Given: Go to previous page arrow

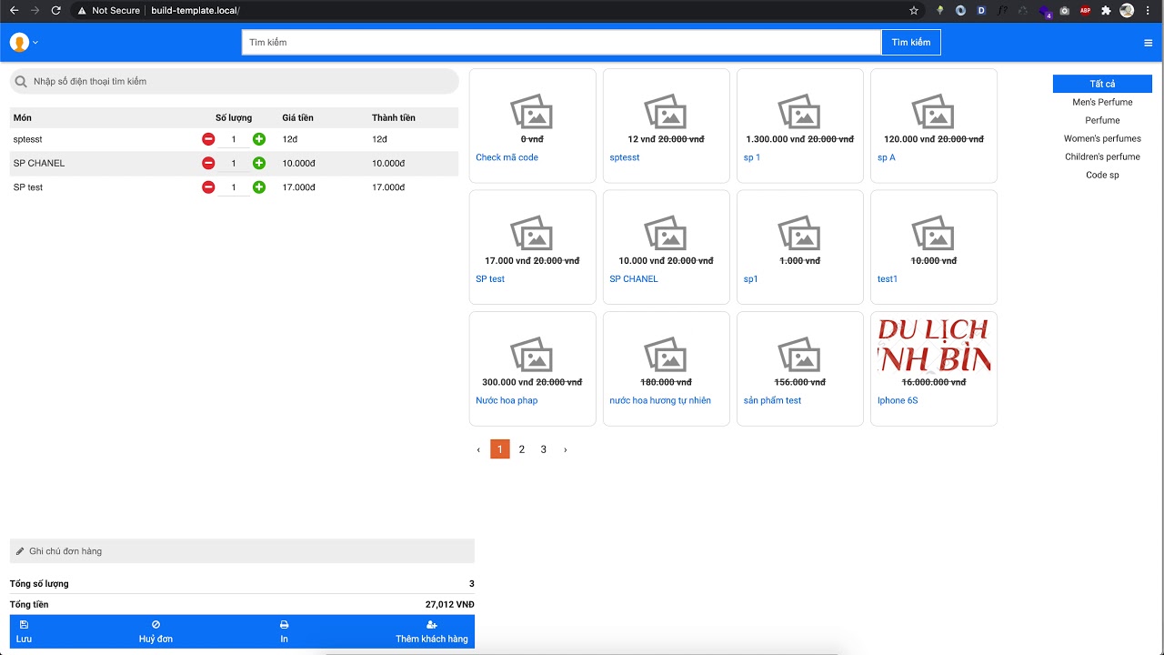Looking at the screenshot, I should (478, 449).
